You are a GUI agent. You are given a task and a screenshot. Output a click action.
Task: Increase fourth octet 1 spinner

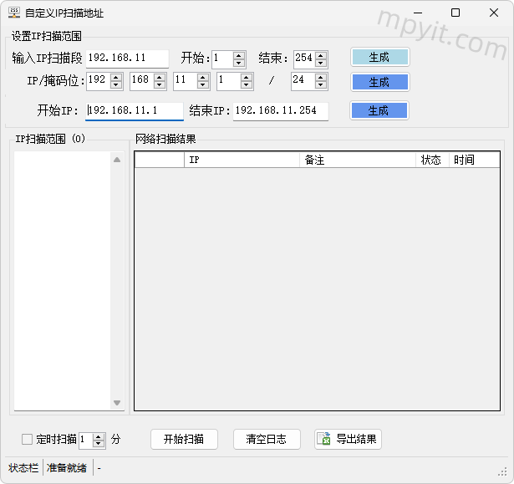tap(247, 77)
